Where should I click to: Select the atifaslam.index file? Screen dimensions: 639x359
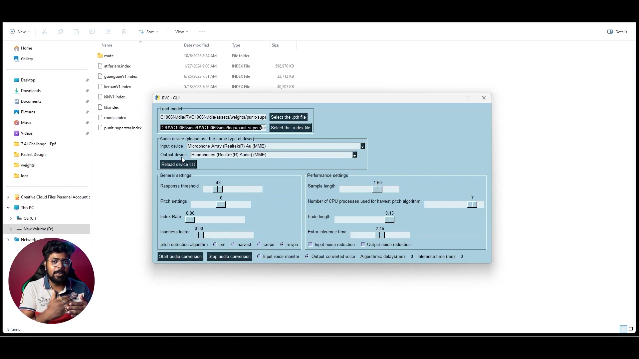[117, 66]
